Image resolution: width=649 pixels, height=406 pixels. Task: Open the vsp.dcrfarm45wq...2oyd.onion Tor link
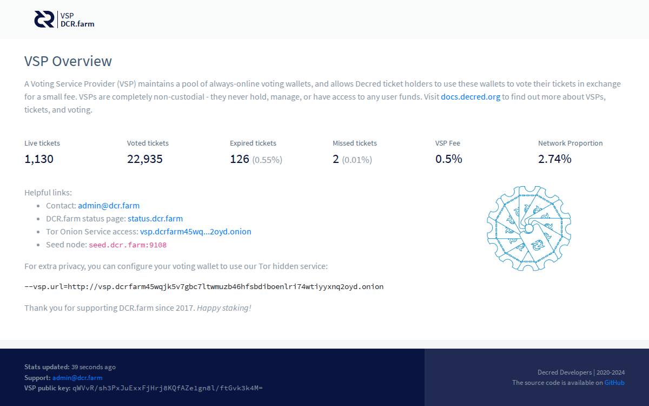[x=196, y=232]
